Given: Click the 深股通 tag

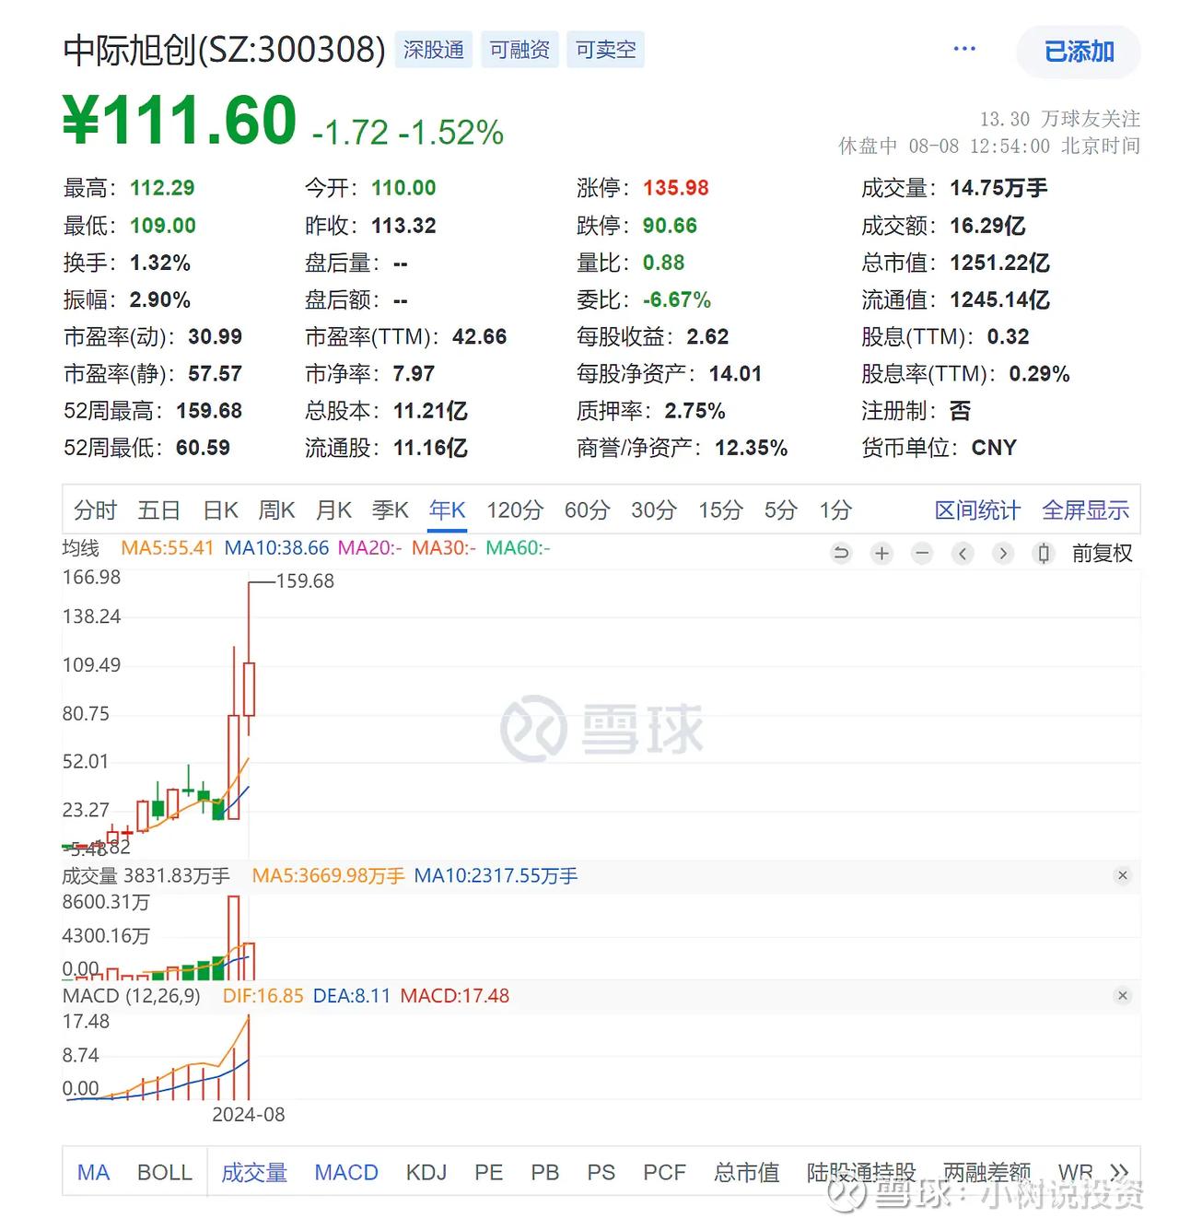Looking at the screenshot, I should tap(434, 50).
